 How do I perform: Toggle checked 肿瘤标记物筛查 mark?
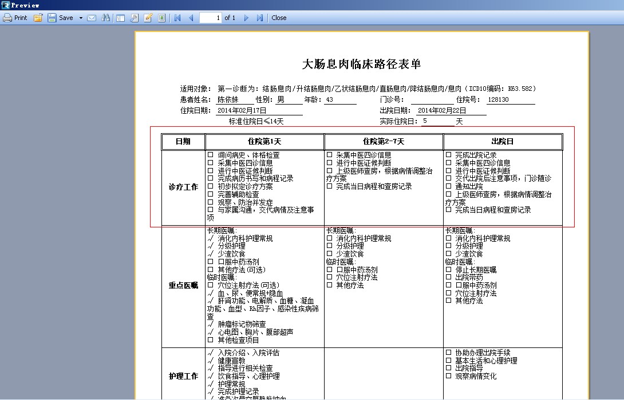tap(211, 324)
